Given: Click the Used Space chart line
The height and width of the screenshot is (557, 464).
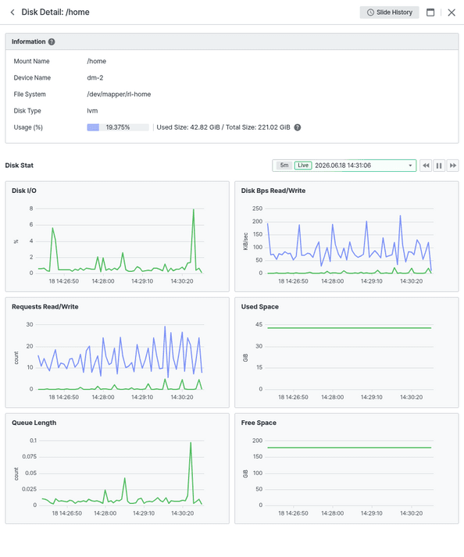Looking at the screenshot, I should tap(349, 328).
